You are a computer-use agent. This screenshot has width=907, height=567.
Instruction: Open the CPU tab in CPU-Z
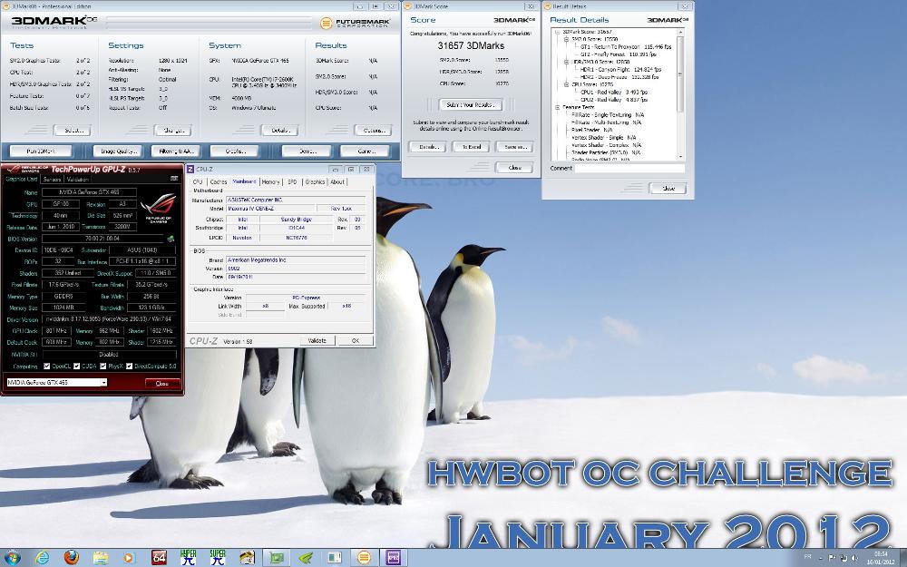pos(198,181)
